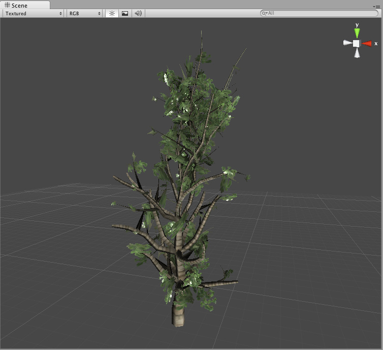Click the white left gizmo cone
383x350 pixels.
[347, 43]
